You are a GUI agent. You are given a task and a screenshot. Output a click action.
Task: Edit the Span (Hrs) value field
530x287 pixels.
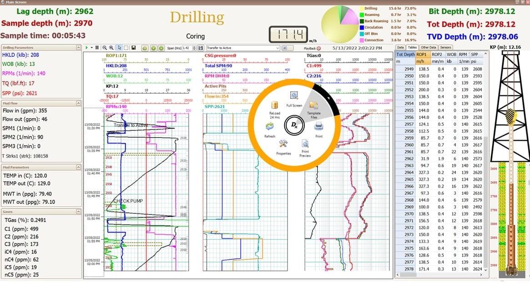point(187,48)
